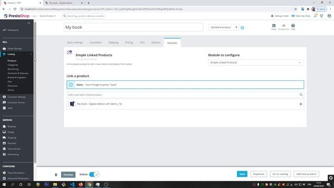
Task: Click the search magnifier in linked product field
Action: coord(301,95)
